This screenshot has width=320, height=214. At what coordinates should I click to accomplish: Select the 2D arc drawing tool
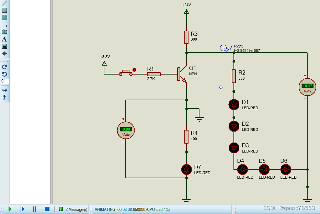click(4, 25)
